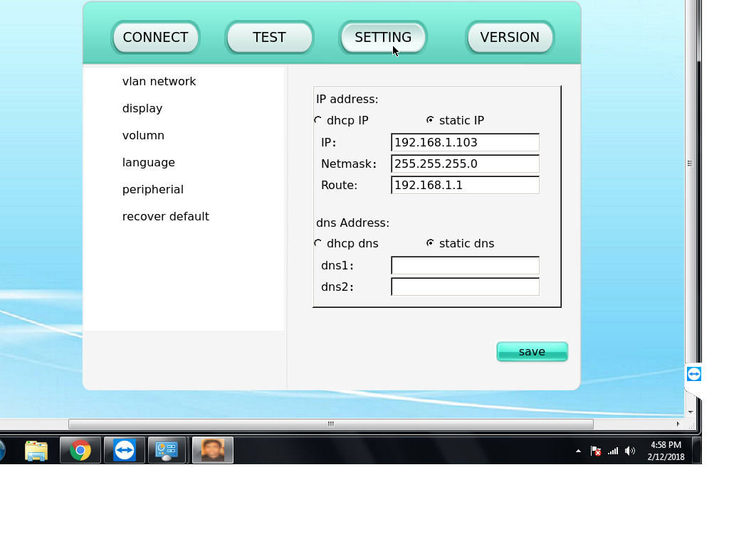Enable the static dns option
Viewport: 729px width, 546px height.
[x=430, y=243]
